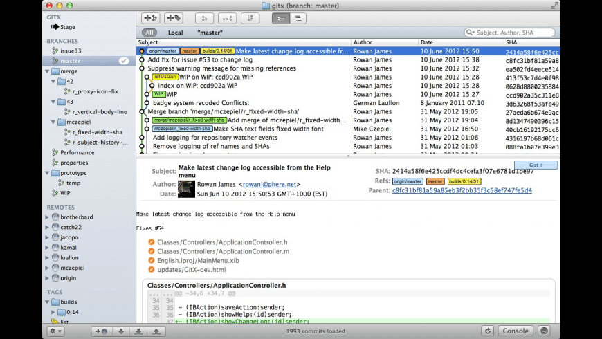Open the search magnifier options
602x339 pixels.
click(470, 33)
